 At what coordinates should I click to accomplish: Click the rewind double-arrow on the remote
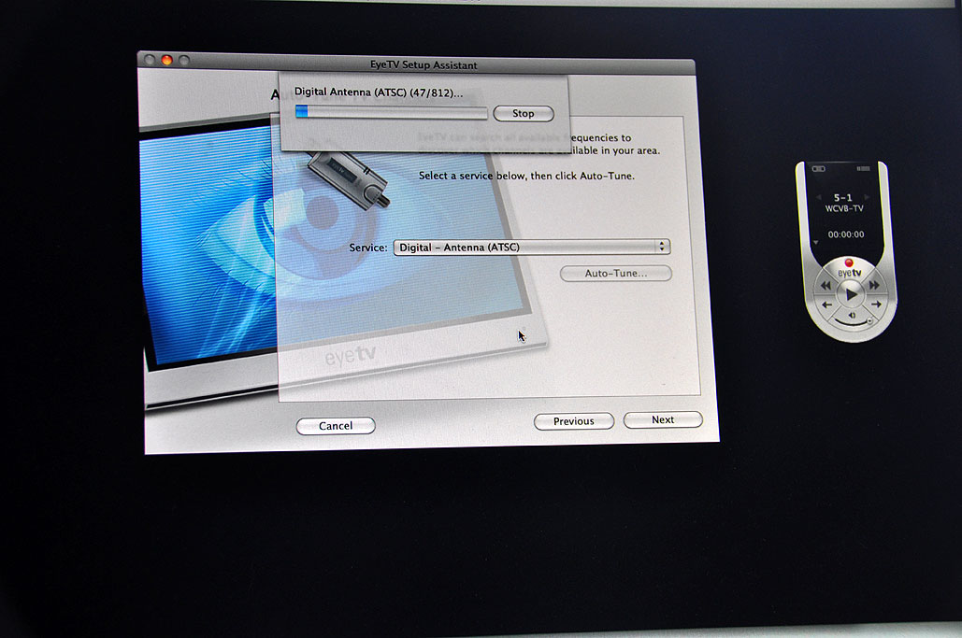click(826, 285)
